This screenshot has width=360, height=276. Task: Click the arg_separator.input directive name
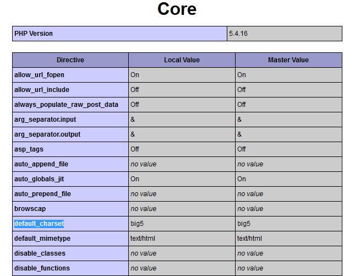42,120
